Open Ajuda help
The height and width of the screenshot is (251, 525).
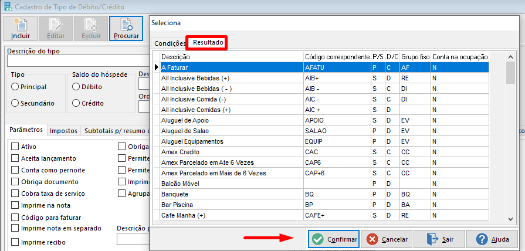[492, 239]
